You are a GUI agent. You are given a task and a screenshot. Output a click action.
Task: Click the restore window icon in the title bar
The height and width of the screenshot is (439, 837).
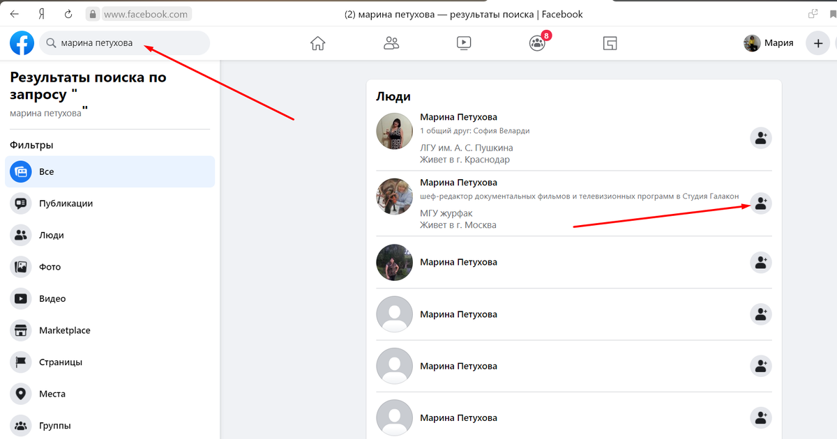(813, 14)
